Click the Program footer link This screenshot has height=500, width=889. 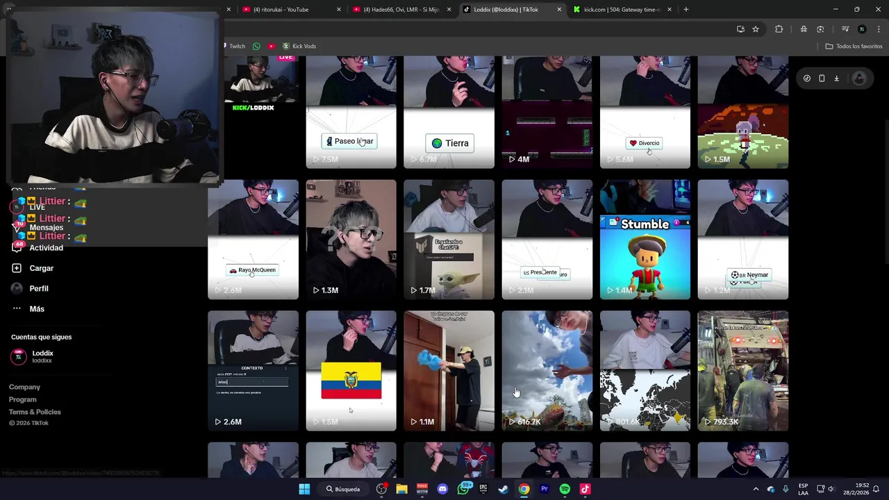tap(23, 399)
